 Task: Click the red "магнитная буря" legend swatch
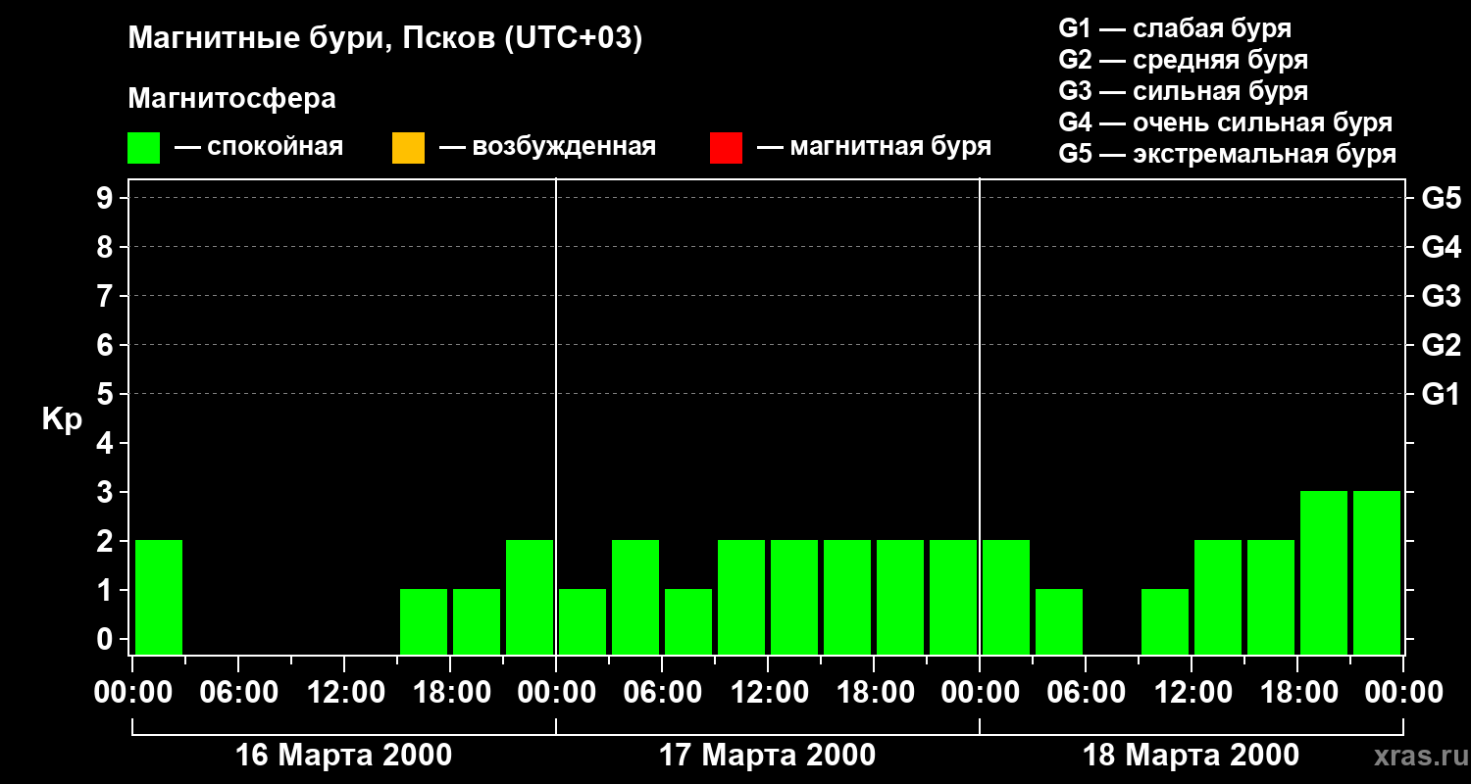(x=726, y=148)
